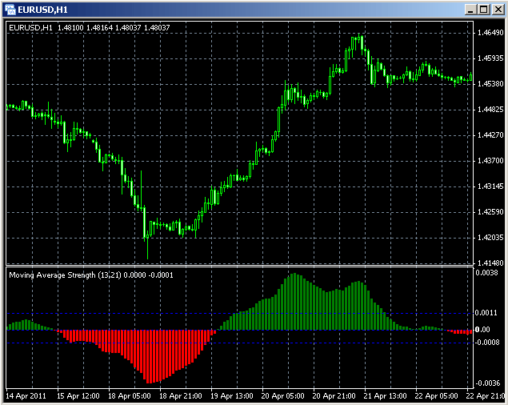Click the 14 Apr 2011 date label
Image resolution: width=508 pixels, height=405 pixels.
pyautogui.click(x=26, y=396)
